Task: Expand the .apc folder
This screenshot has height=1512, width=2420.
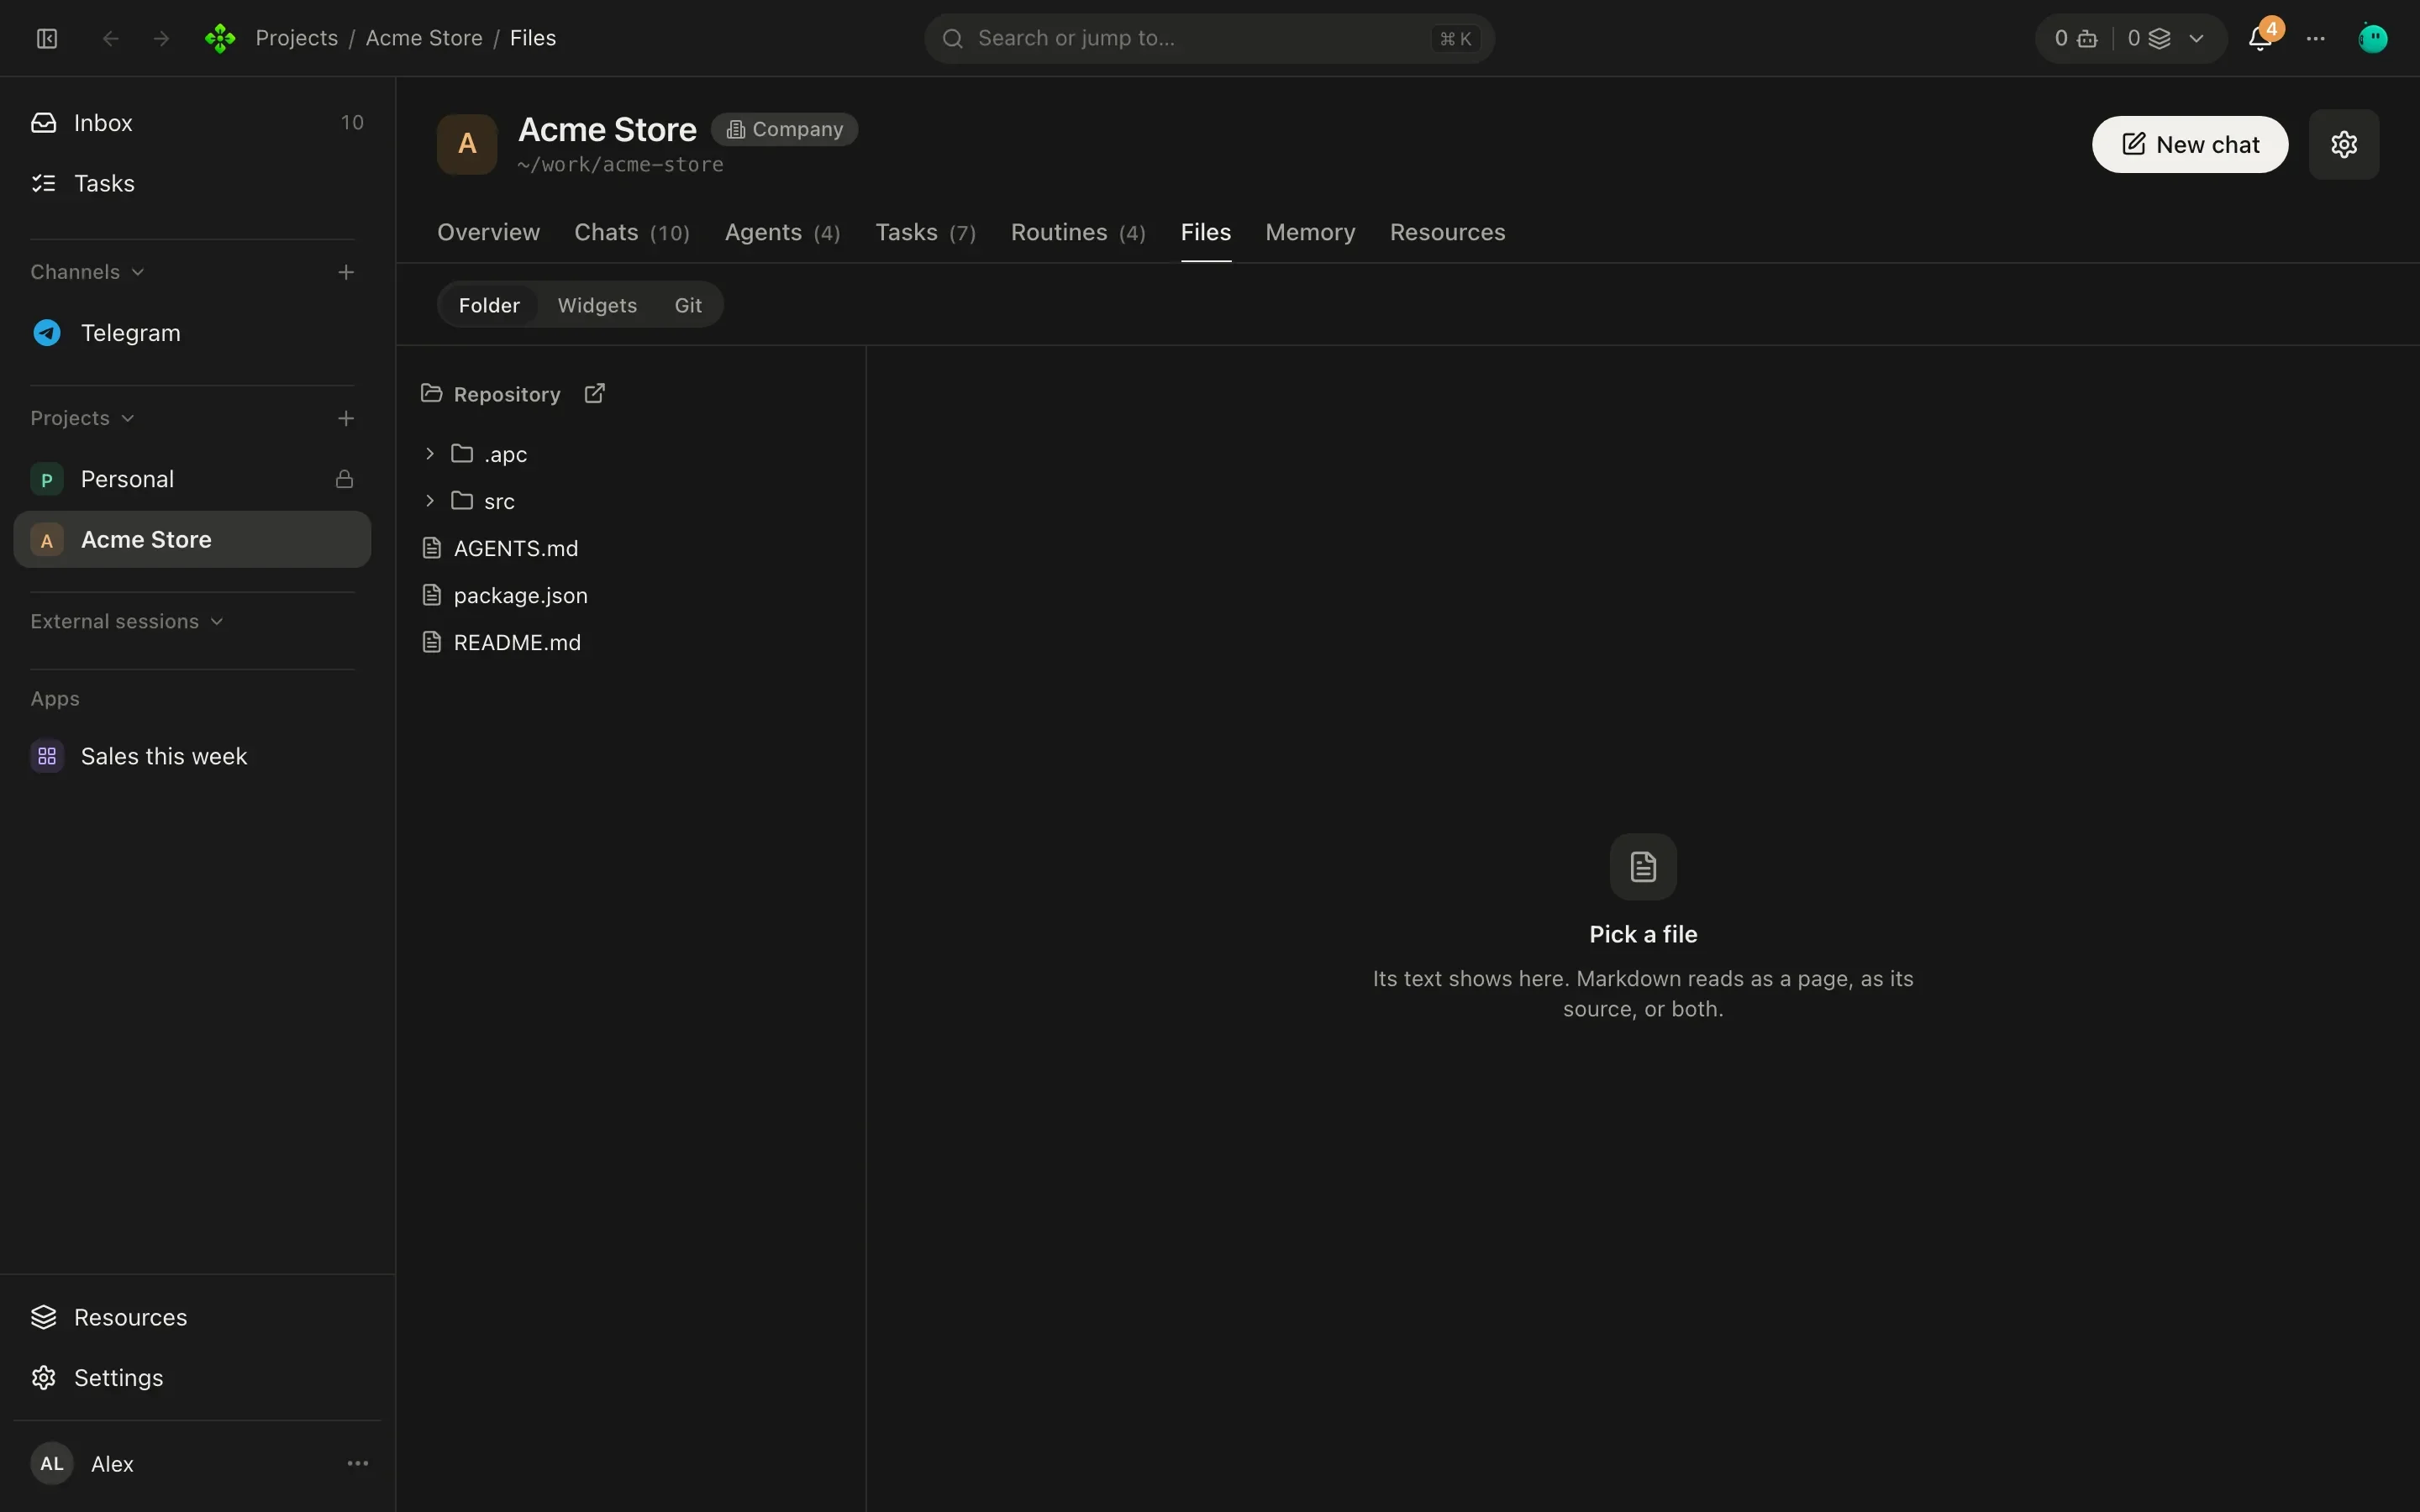Action: [429, 454]
